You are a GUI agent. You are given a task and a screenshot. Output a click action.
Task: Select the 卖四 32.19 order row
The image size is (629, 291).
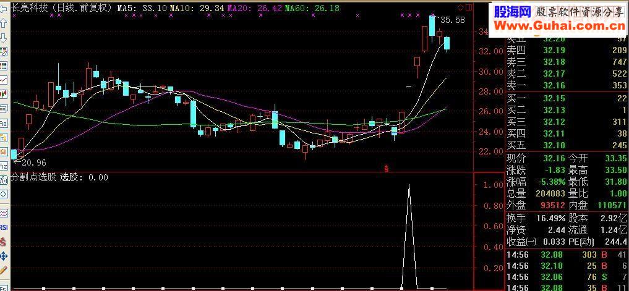(567, 50)
